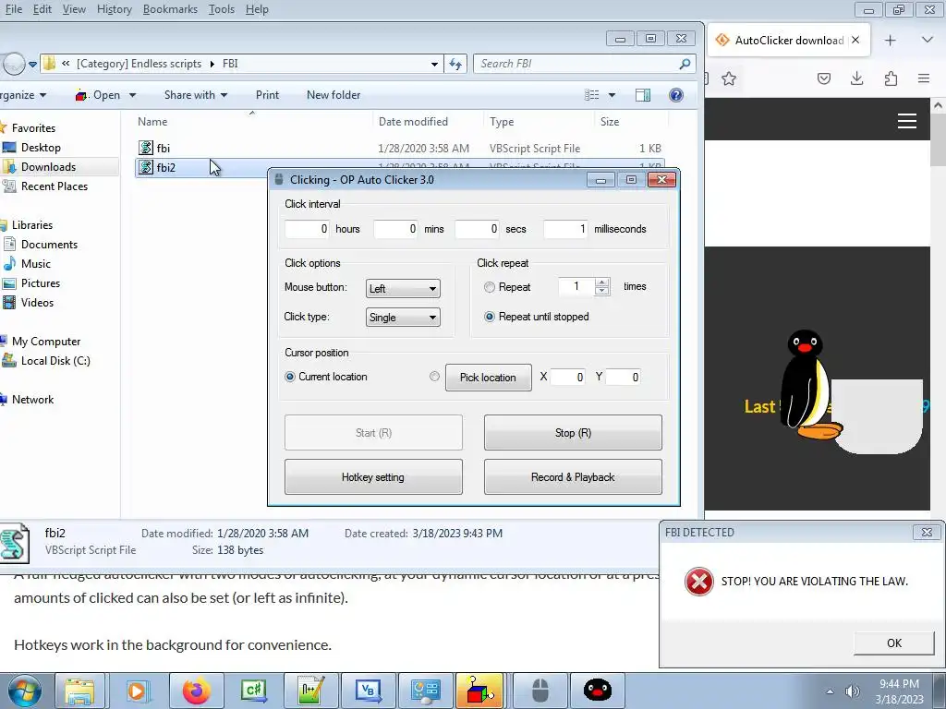Open the VB taskbar application
This screenshot has width=946, height=709.
coord(368,691)
